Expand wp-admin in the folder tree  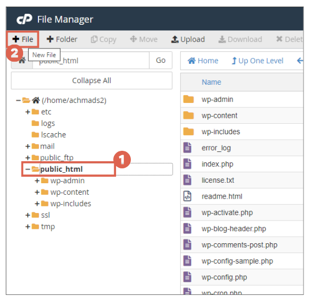click(x=37, y=180)
